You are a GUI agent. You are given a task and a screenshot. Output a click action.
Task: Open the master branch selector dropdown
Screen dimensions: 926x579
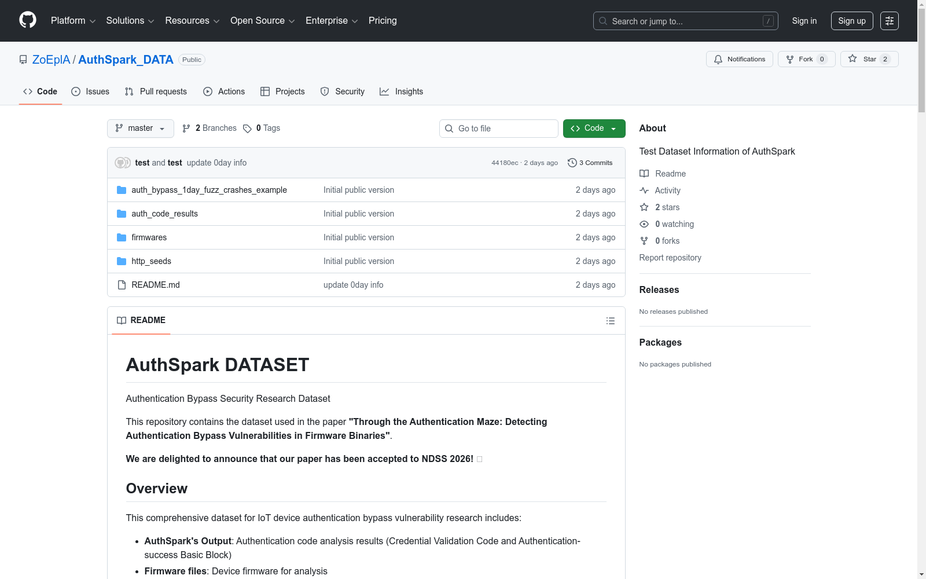(141, 129)
